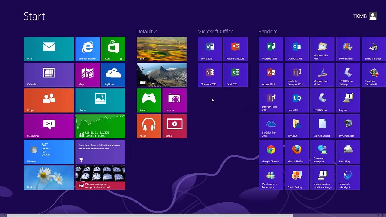
Task: Open the Mail tile
Action: (x=49, y=49)
